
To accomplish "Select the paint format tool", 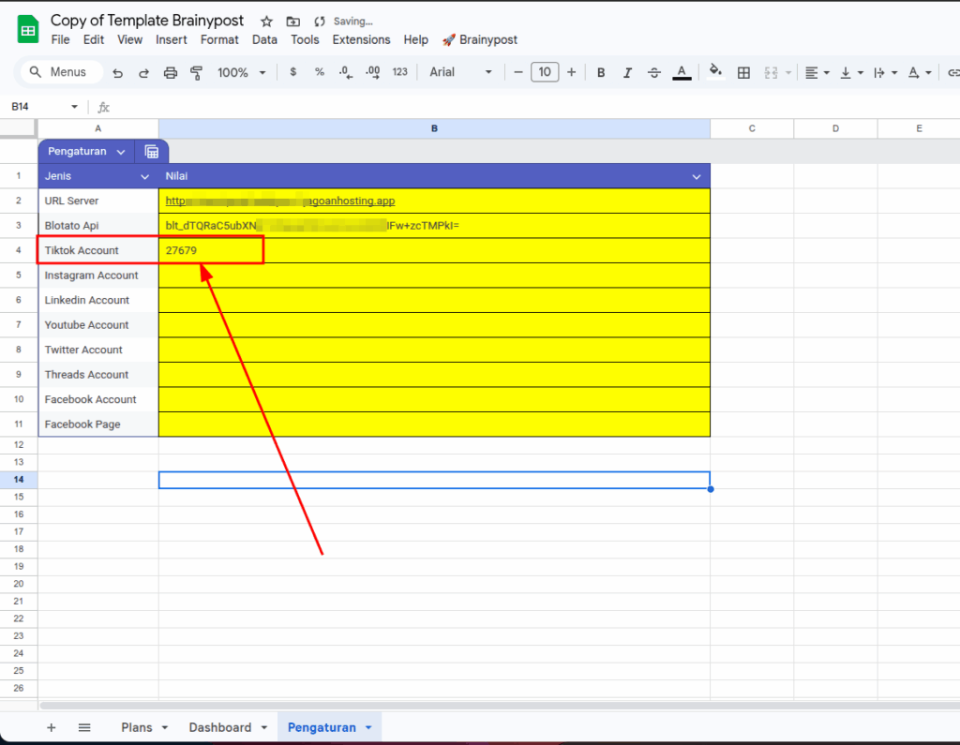I will (196, 72).
